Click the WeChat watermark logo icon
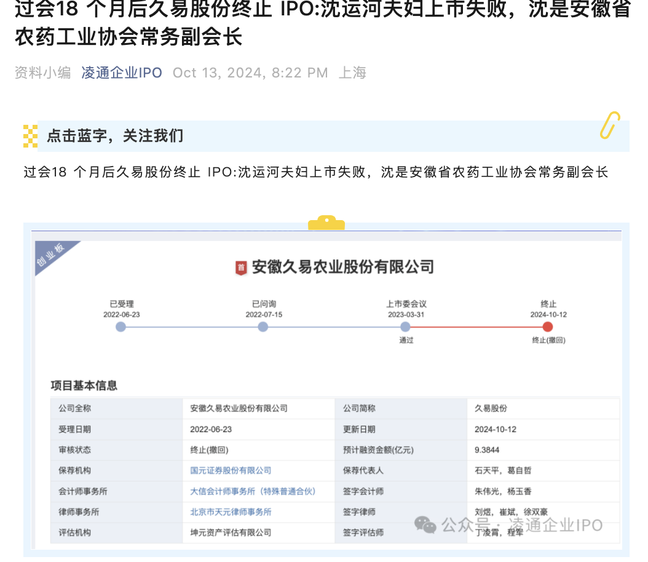 425,525
